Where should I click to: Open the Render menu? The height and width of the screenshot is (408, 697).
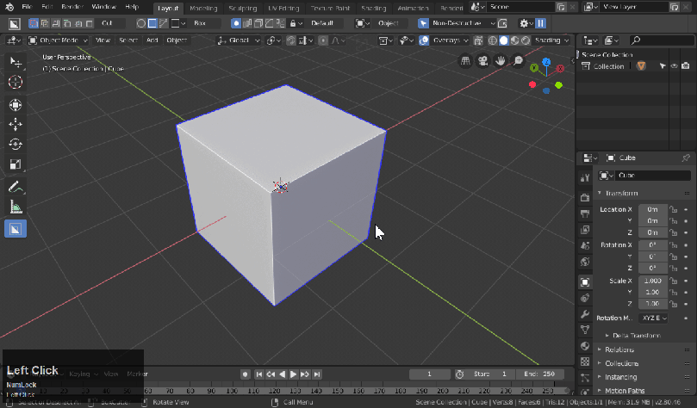point(71,7)
